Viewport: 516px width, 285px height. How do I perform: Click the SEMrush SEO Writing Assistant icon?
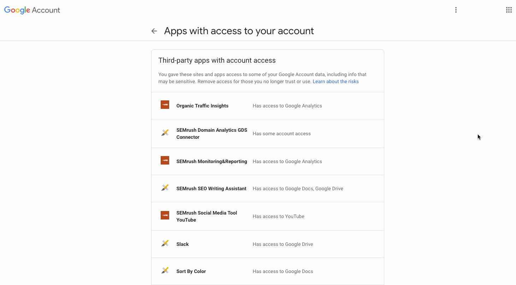[165, 187]
